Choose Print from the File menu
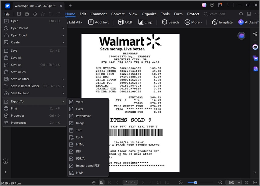Image resolution: width=260 pixels, height=186 pixels. pyautogui.click(x=34, y=108)
